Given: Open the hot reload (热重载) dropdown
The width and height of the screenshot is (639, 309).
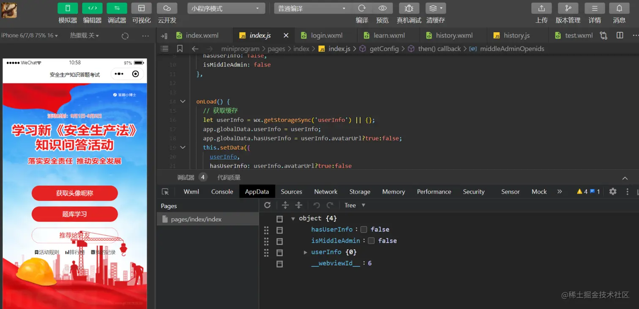Looking at the screenshot, I should coord(85,36).
